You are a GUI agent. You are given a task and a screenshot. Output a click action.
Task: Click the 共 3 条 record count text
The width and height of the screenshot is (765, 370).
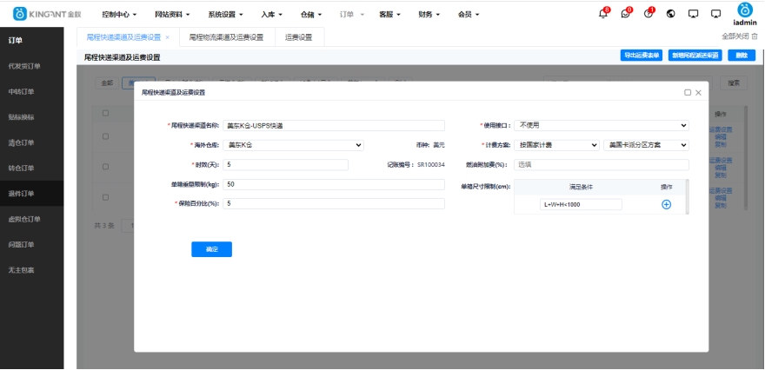coord(104,226)
